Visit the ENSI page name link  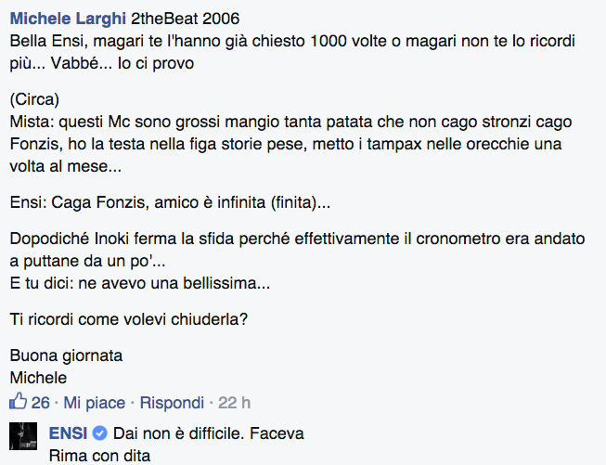69,433
